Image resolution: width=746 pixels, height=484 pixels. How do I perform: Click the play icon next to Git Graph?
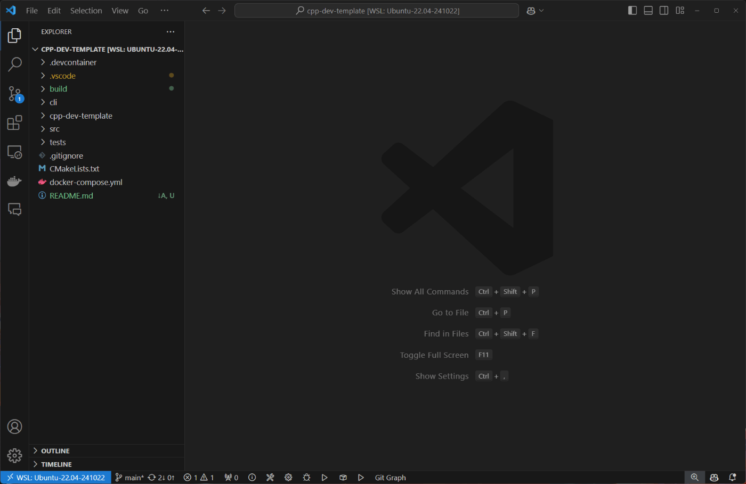point(361,478)
